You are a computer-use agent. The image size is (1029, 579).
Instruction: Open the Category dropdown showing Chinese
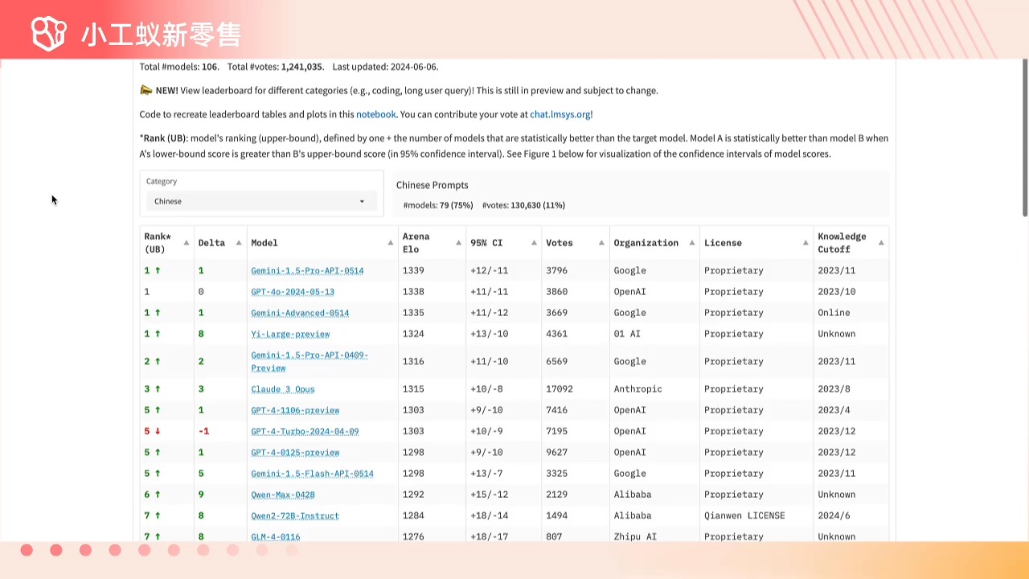coord(261,201)
